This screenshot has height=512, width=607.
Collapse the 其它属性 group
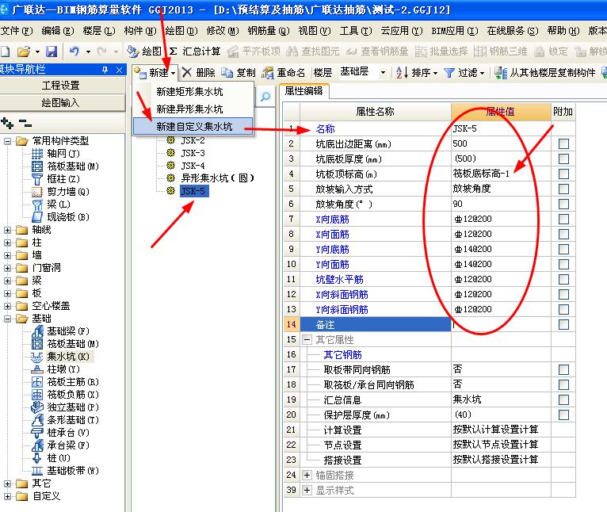pos(307,340)
